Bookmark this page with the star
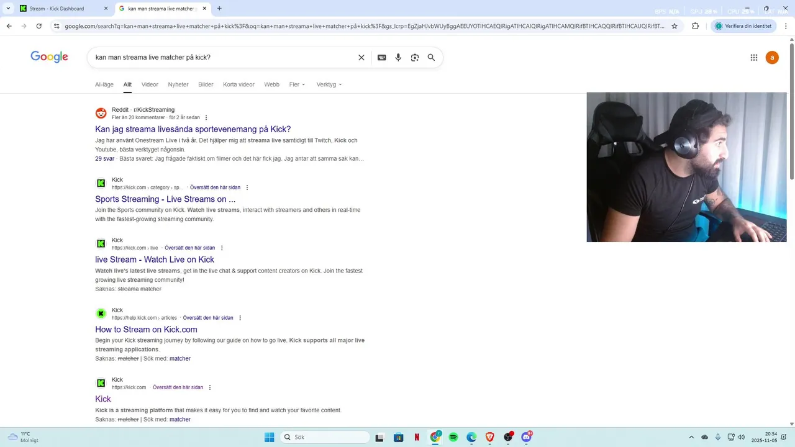This screenshot has height=447, width=795. pyautogui.click(x=675, y=26)
